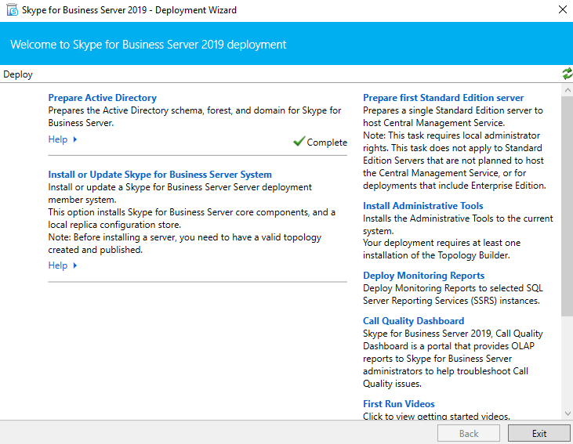
Task: Click the text 'created and published.'
Action: tap(96, 250)
